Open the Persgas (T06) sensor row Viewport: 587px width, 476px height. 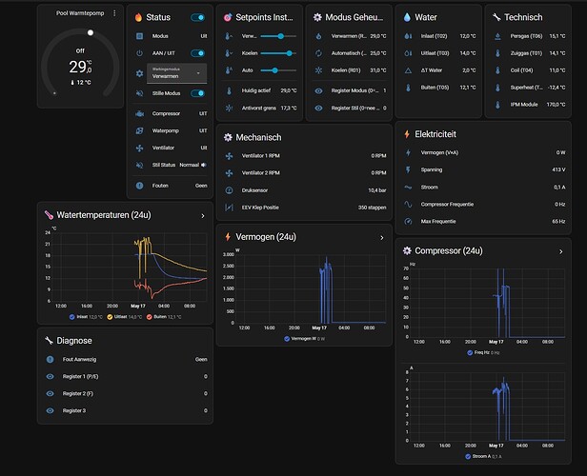[529, 36]
